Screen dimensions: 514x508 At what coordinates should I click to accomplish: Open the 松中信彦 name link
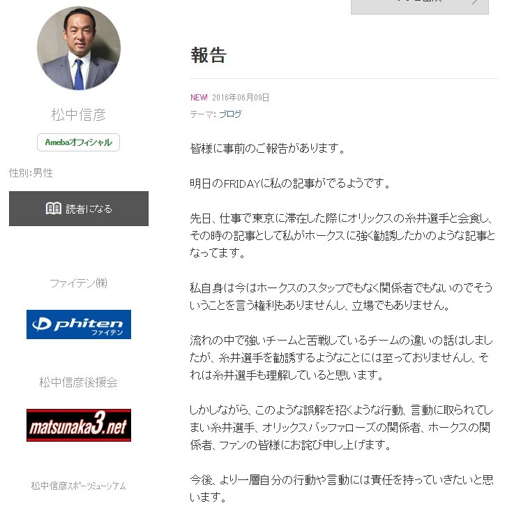click(x=79, y=114)
